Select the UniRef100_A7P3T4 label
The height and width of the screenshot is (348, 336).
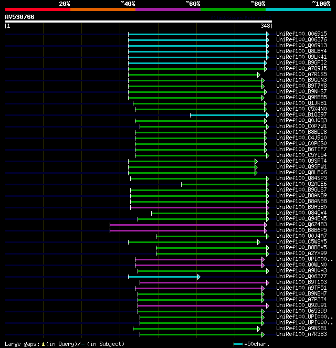coord(301,299)
